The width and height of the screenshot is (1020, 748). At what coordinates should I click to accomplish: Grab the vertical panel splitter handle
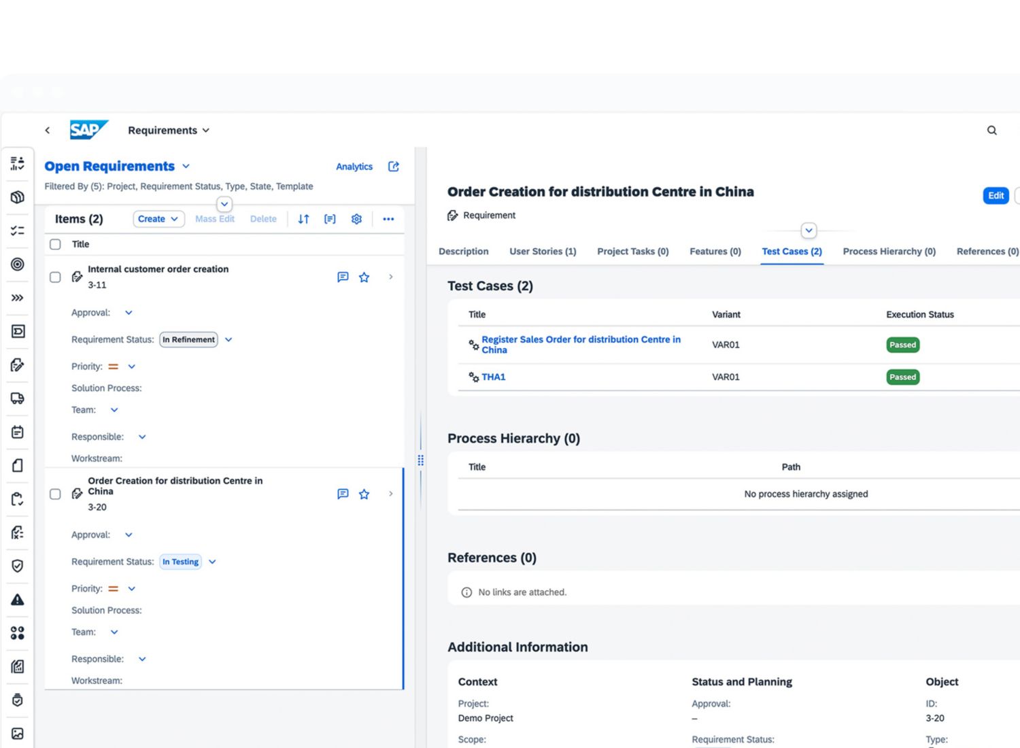pyautogui.click(x=421, y=460)
